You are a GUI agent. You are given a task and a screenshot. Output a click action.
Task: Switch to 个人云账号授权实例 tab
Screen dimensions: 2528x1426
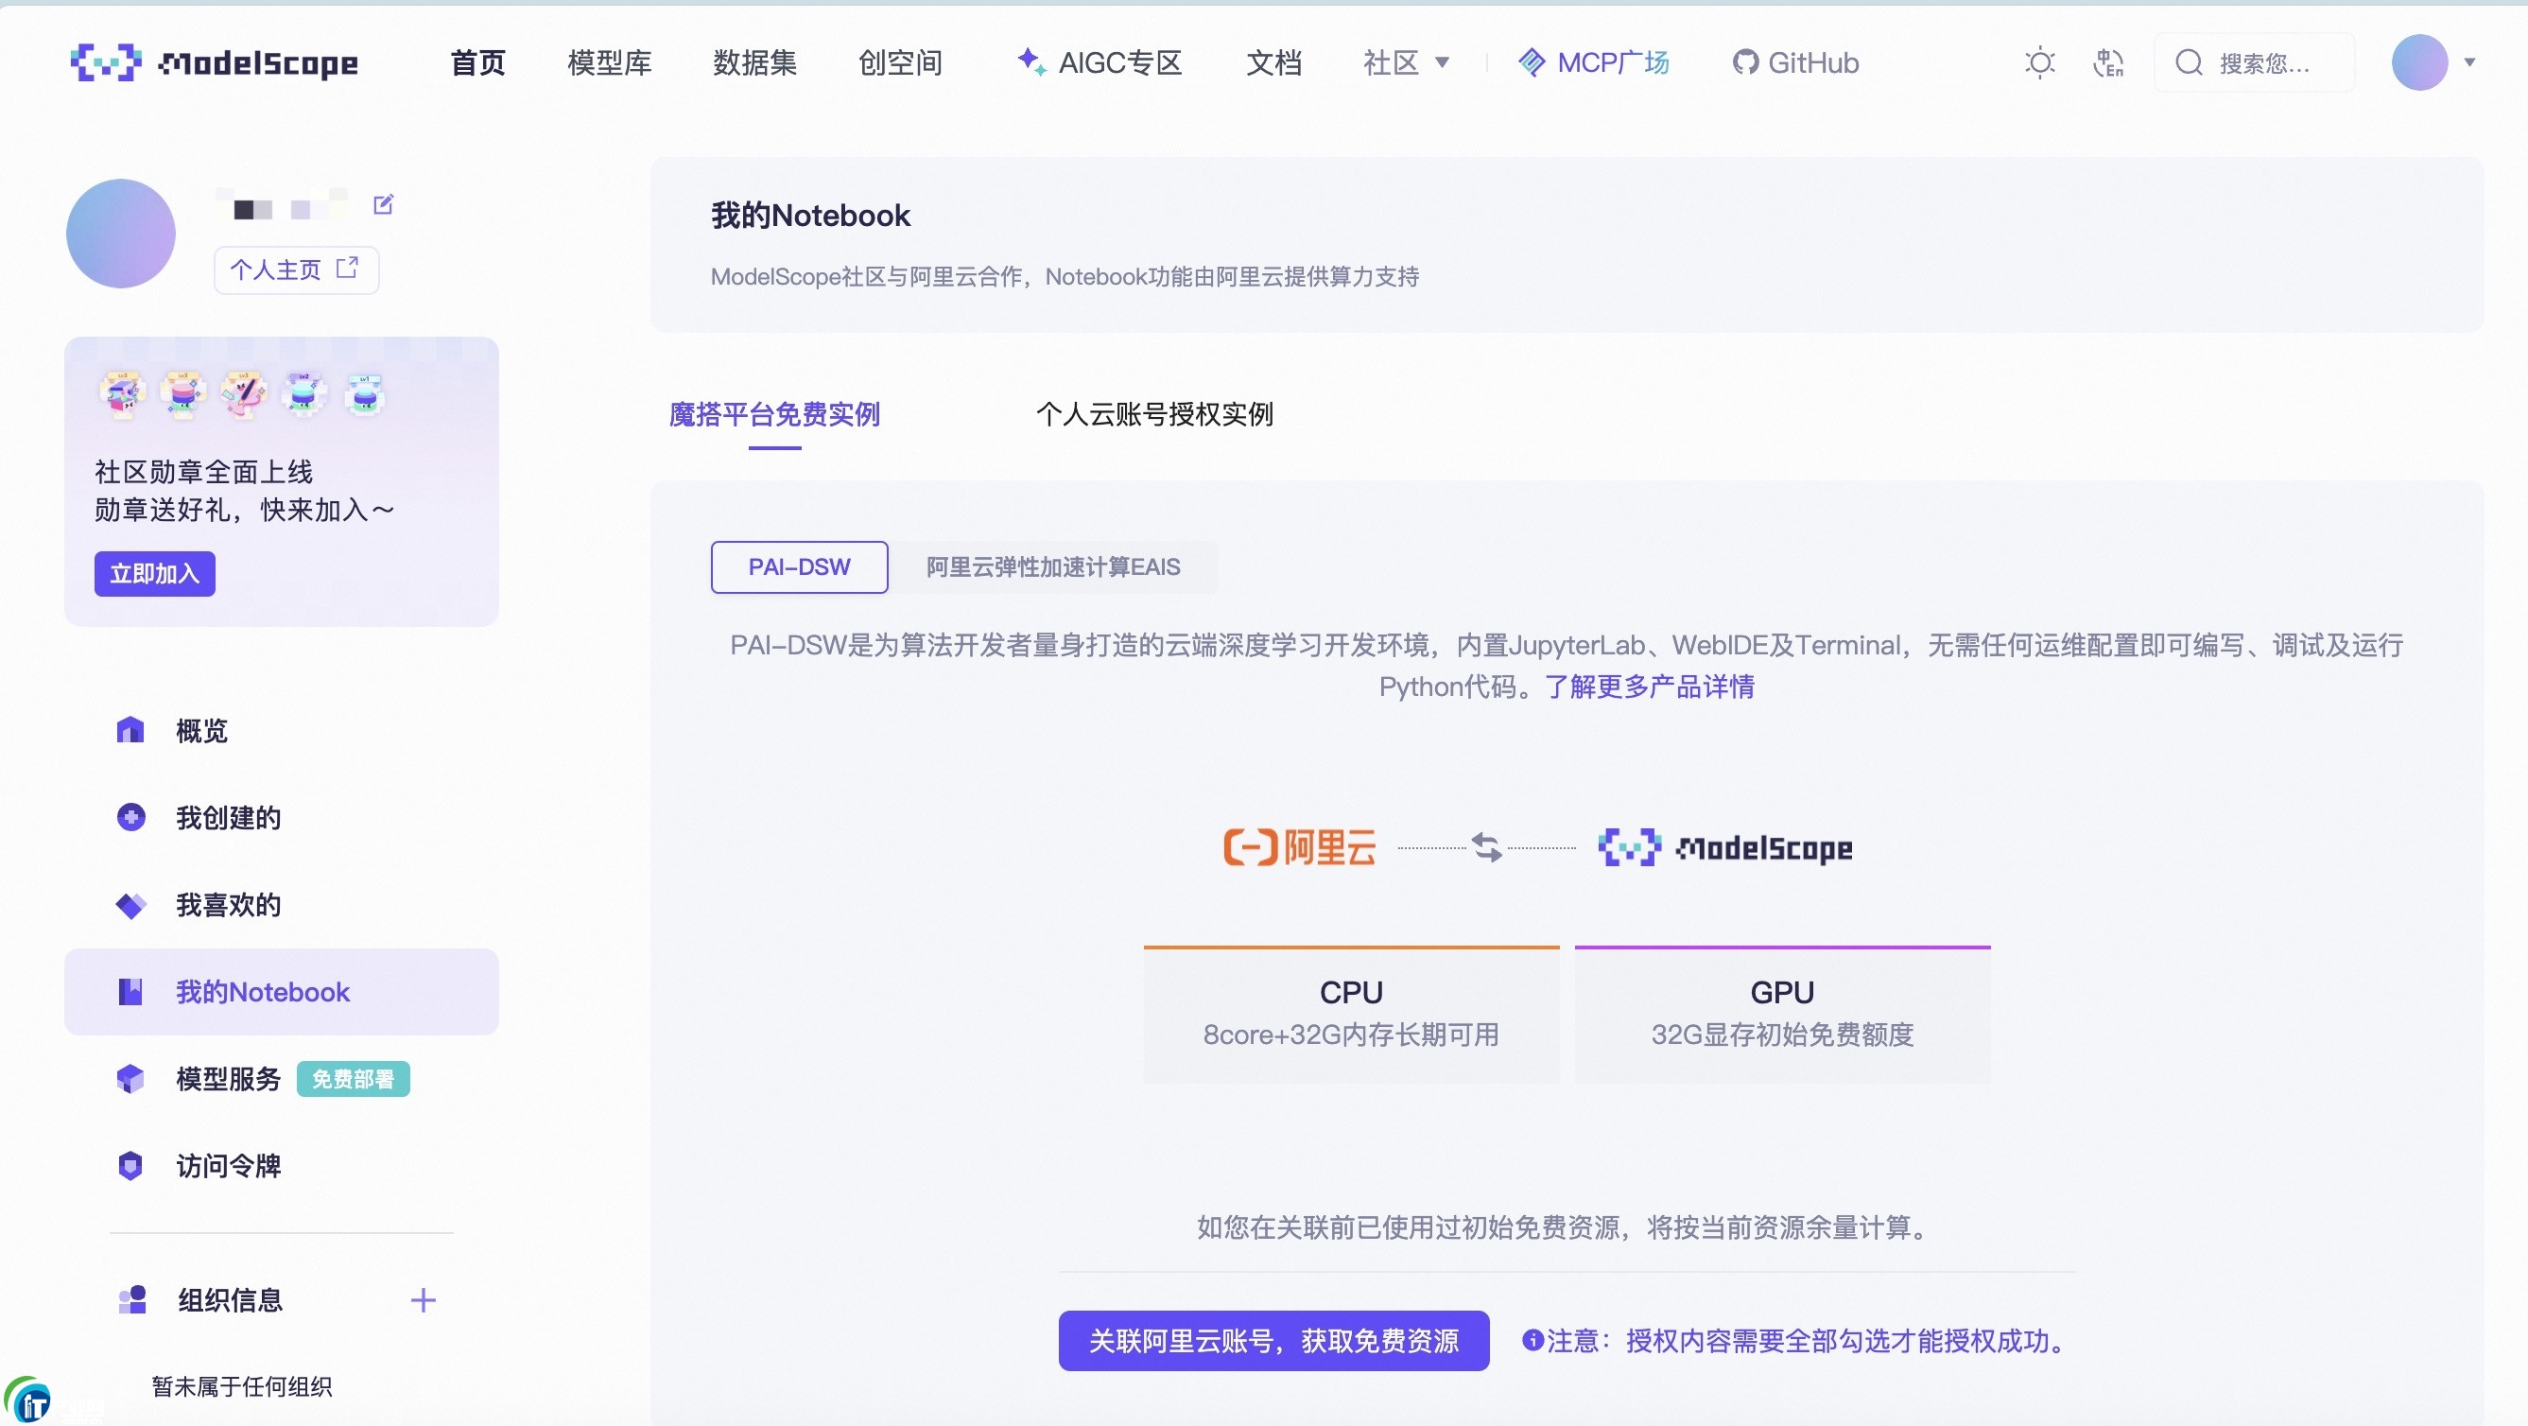click(x=1155, y=414)
